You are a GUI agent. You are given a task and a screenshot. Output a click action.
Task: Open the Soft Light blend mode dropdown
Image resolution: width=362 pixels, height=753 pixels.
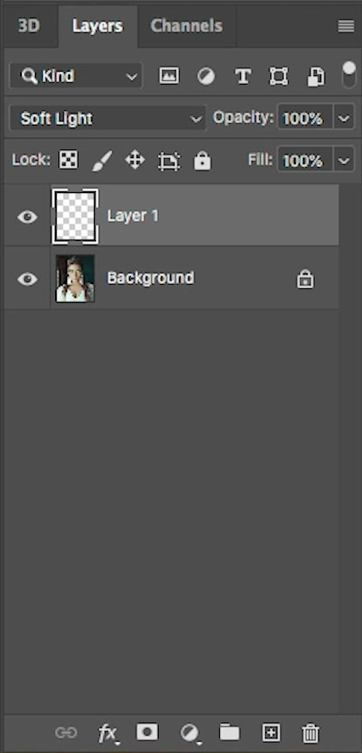(108, 119)
